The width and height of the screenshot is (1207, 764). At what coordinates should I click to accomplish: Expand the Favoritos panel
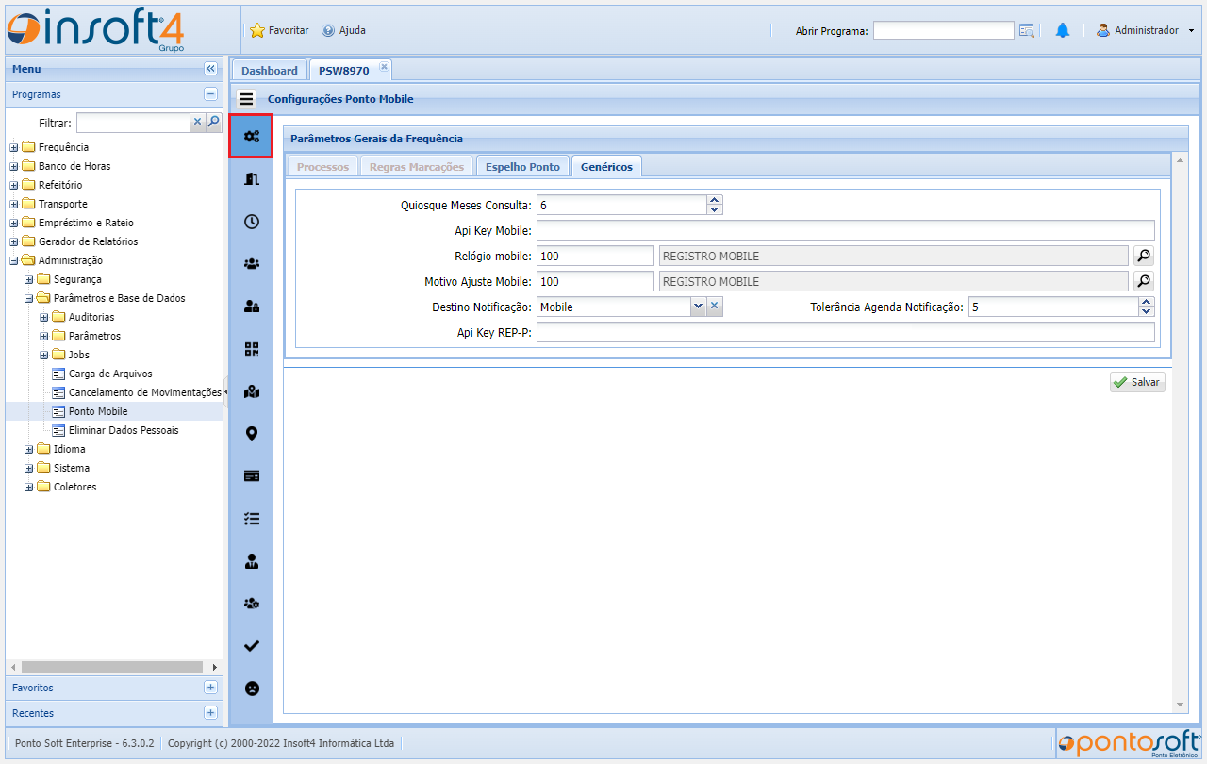[210, 688]
